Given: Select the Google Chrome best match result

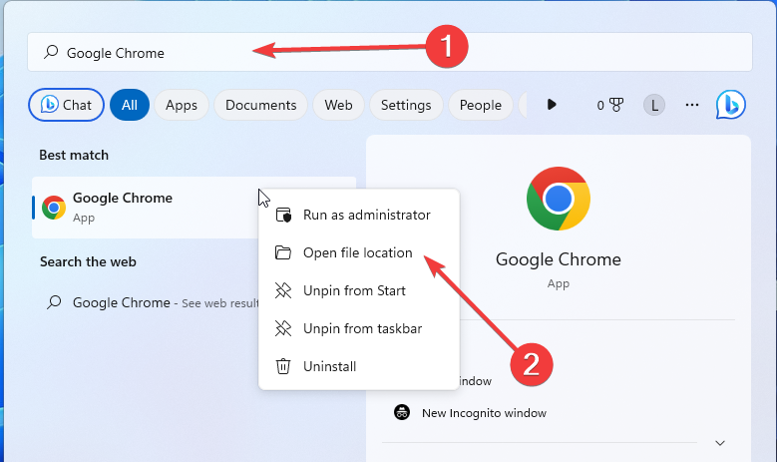Looking at the screenshot, I should [145, 208].
